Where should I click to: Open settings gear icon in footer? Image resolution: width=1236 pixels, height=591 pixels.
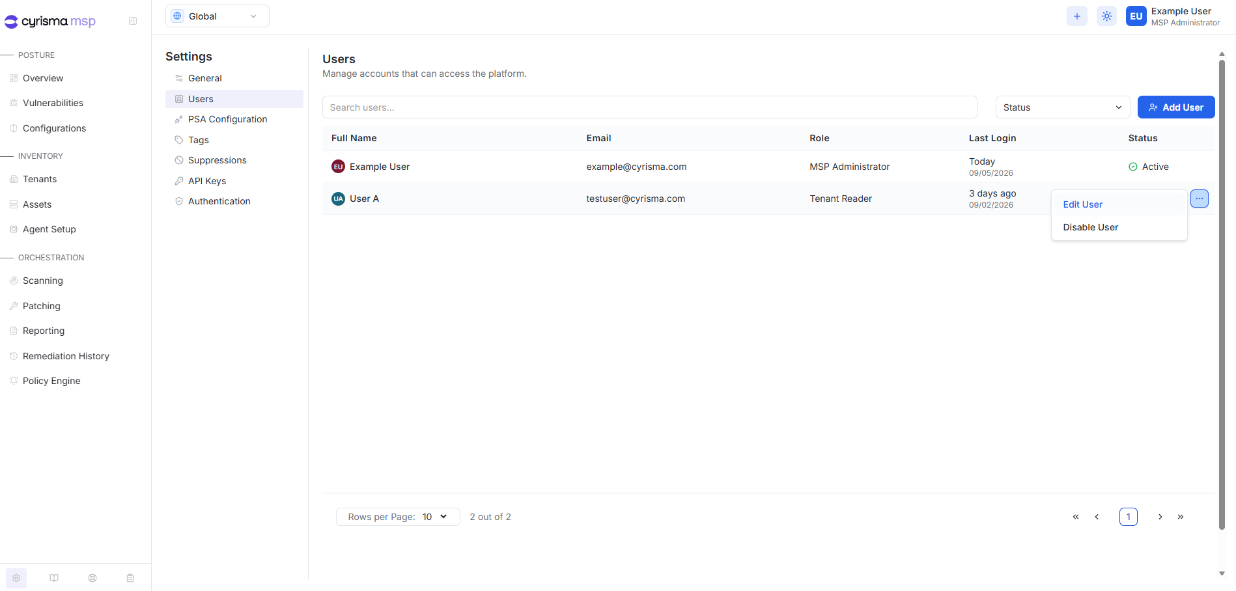click(16, 578)
